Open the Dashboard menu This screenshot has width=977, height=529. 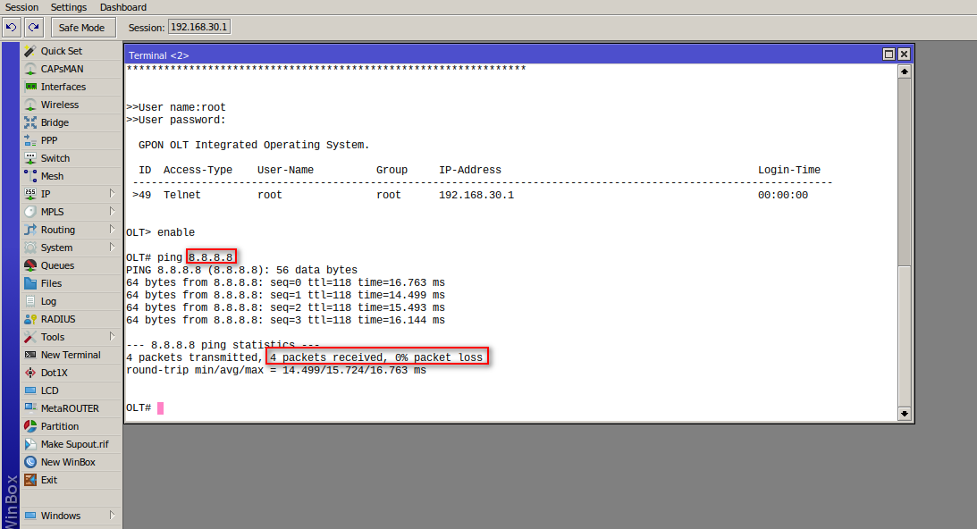coord(122,7)
